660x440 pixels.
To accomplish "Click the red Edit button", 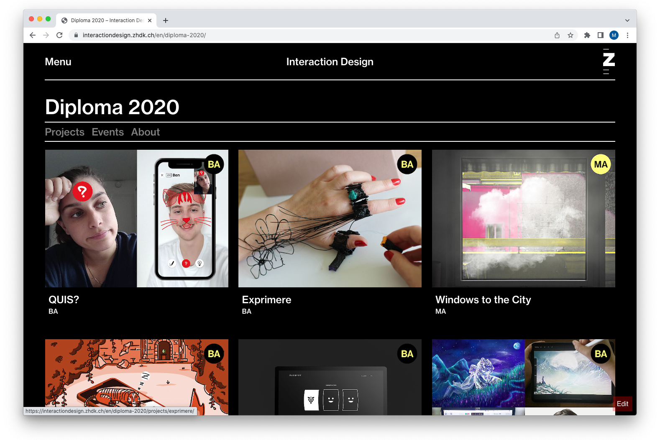I will click(x=622, y=404).
